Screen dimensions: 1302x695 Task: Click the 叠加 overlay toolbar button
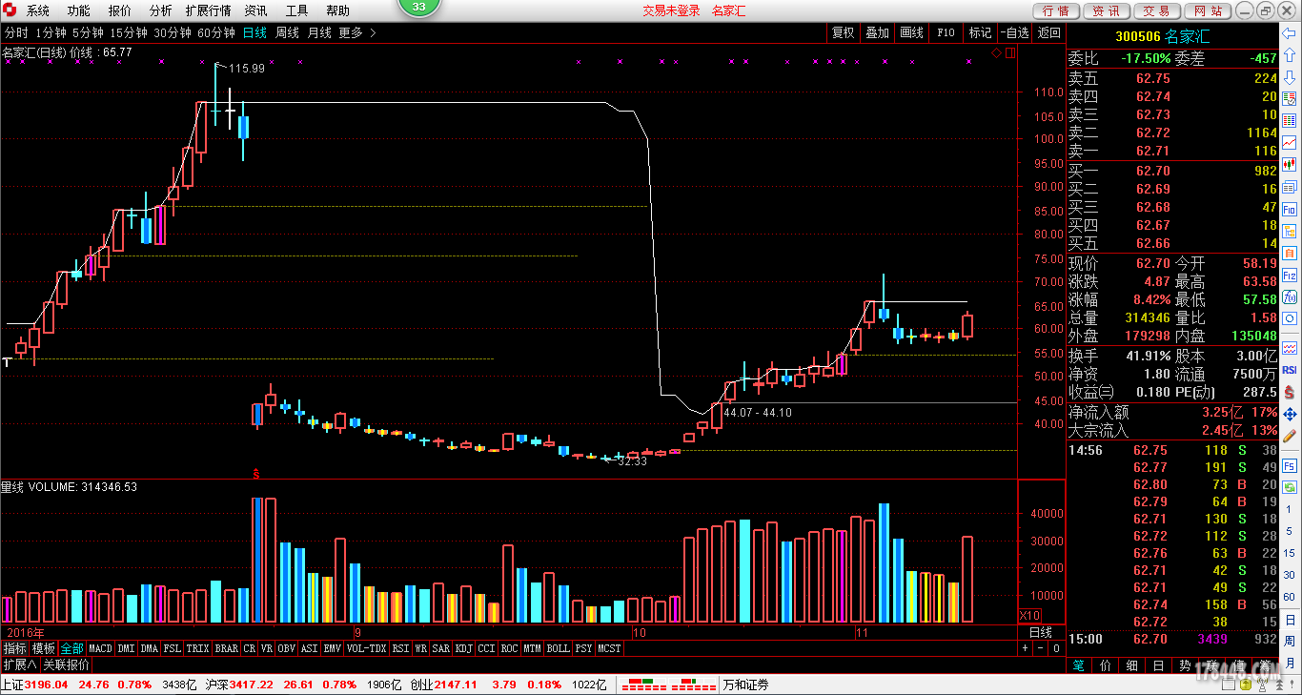pyautogui.click(x=877, y=32)
